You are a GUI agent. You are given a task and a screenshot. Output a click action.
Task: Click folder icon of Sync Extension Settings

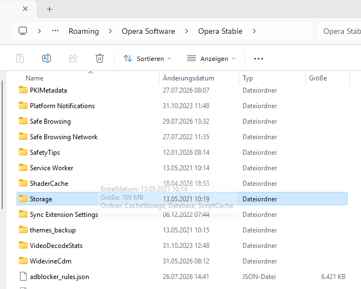point(23,214)
